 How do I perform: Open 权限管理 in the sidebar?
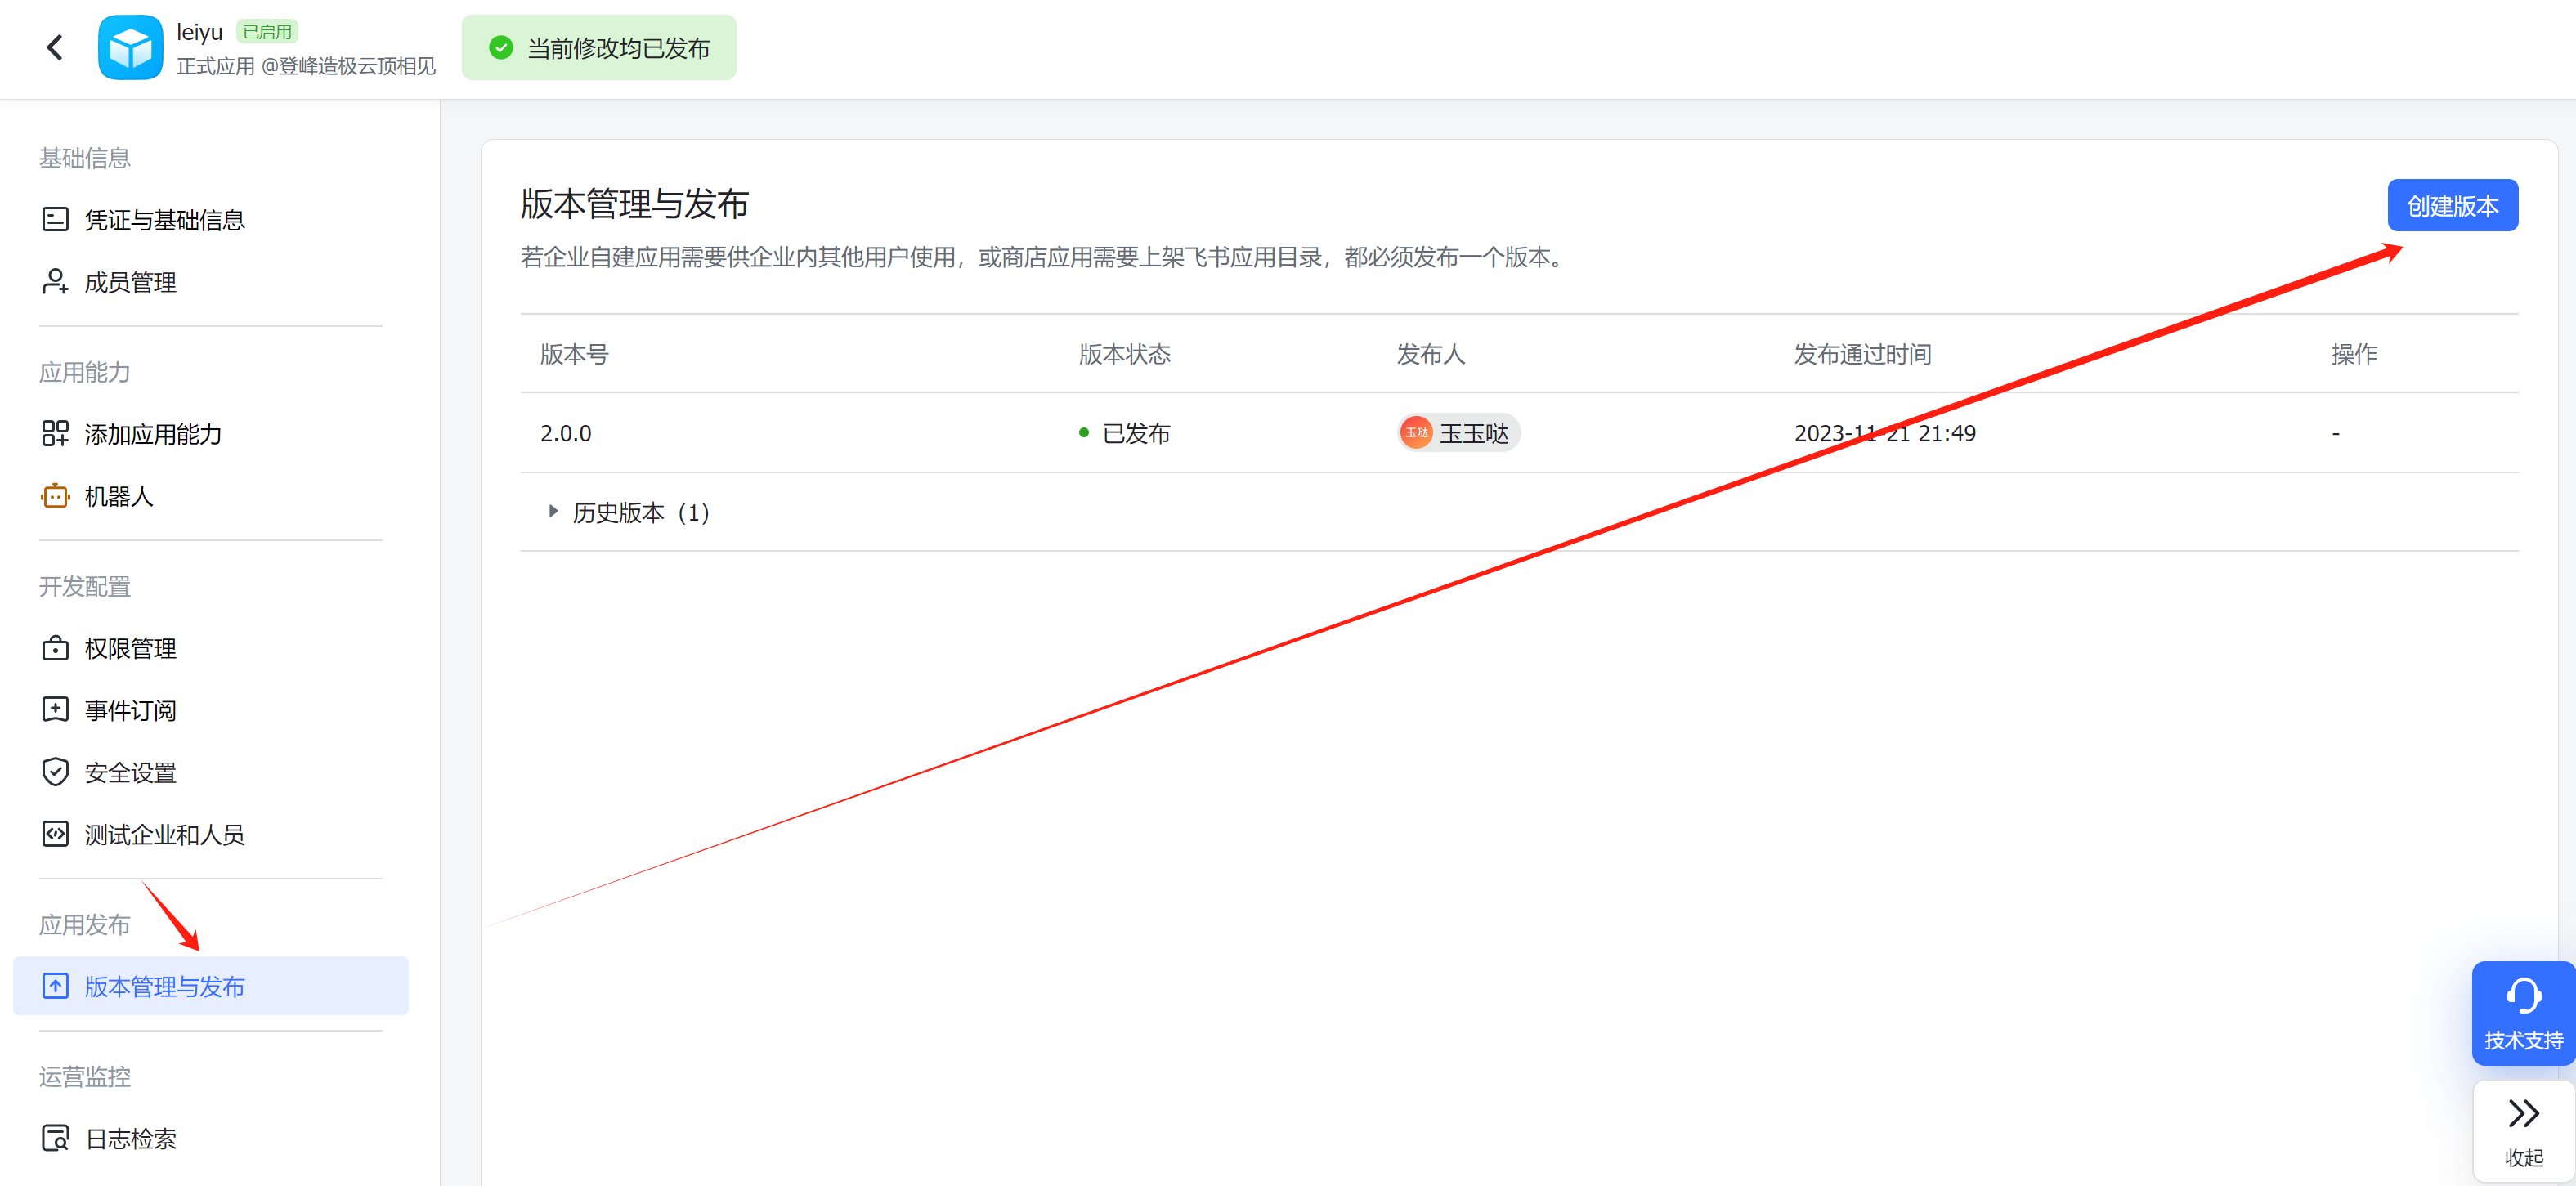[130, 648]
